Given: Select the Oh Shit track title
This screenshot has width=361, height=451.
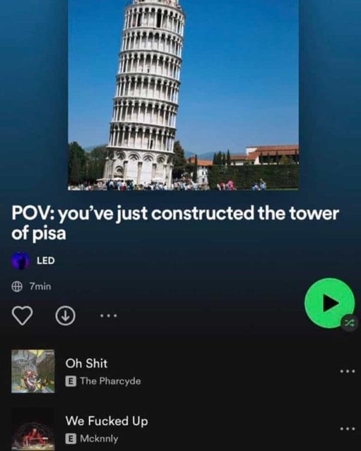Looking at the screenshot, I should pos(87,363).
